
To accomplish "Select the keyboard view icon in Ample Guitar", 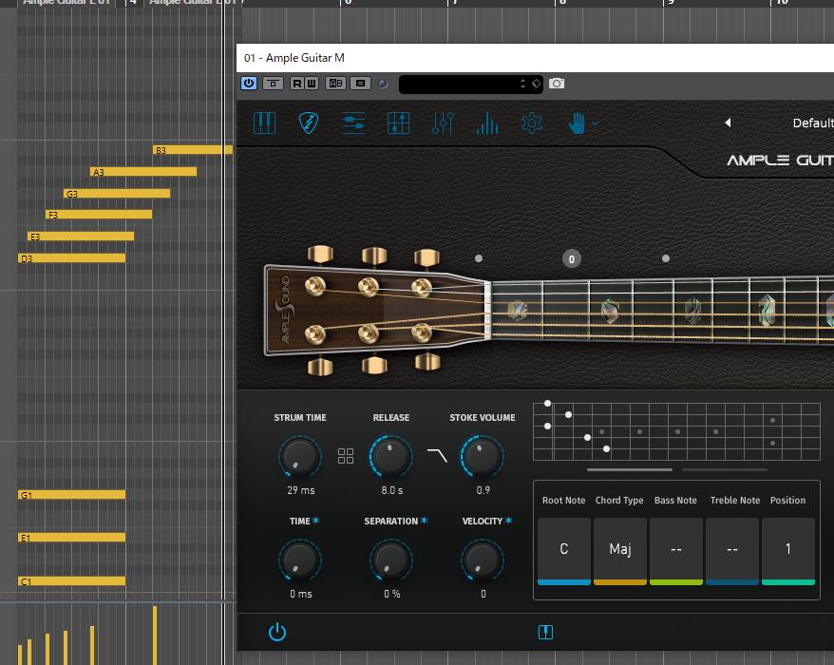I will coord(263,123).
